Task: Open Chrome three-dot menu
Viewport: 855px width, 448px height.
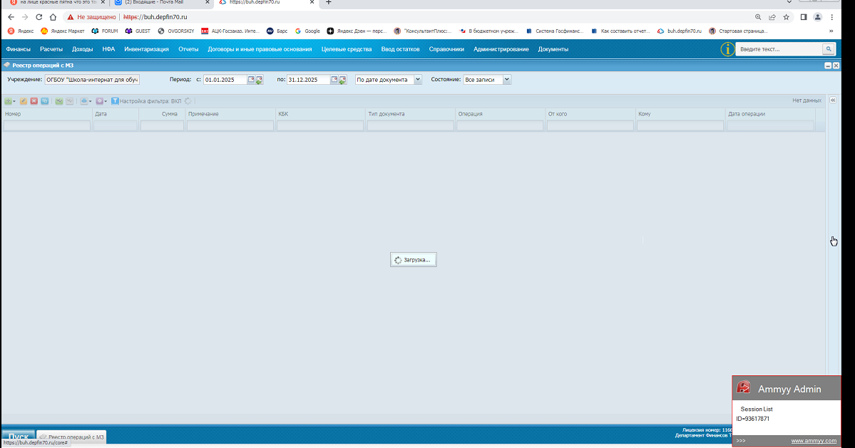Action: coord(831,17)
